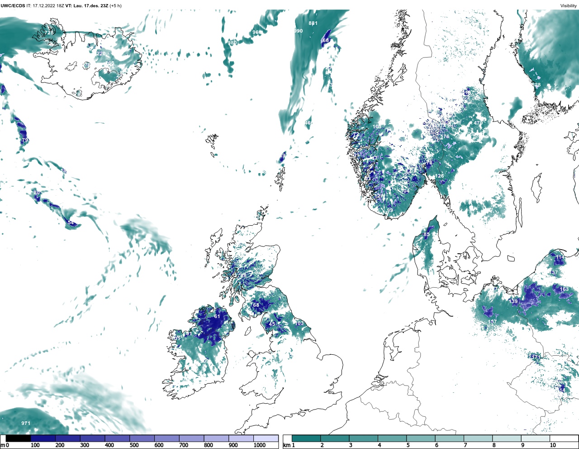Viewport: 579px width, 449px height.
Task: Click the 100–200 m dark blue legend swatch
Action: [43, 438]
